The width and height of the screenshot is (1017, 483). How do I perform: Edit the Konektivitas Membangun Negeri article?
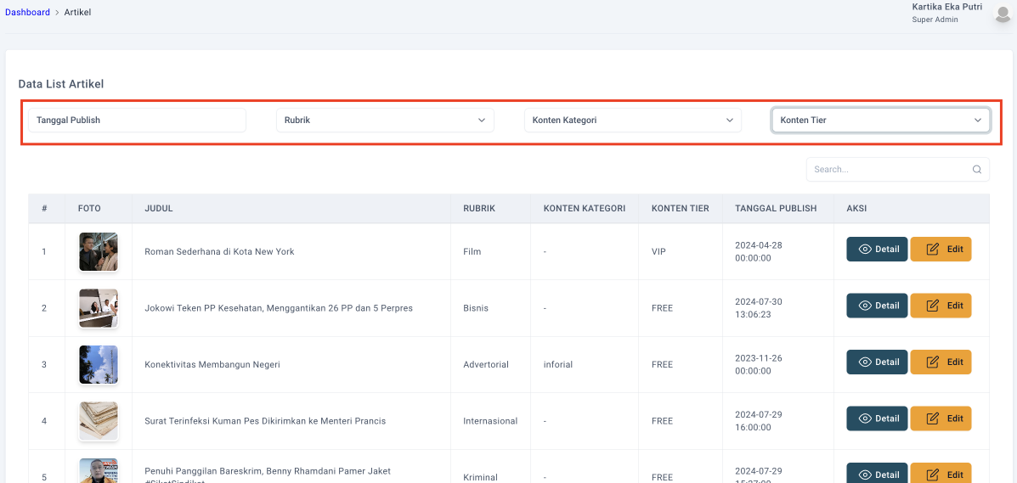click(x=941, y=362)
